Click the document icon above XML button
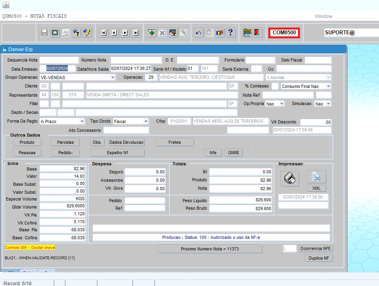 click(316, 177)
